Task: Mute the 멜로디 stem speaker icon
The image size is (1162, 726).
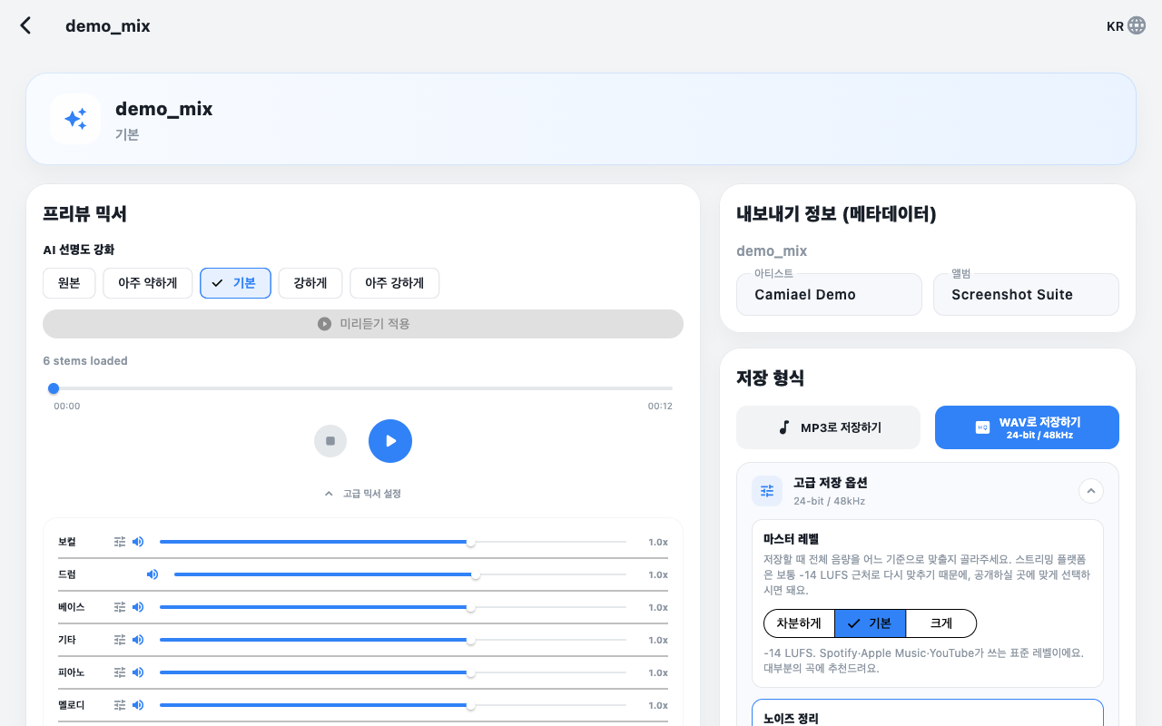Action: click(x=138, y=705)
